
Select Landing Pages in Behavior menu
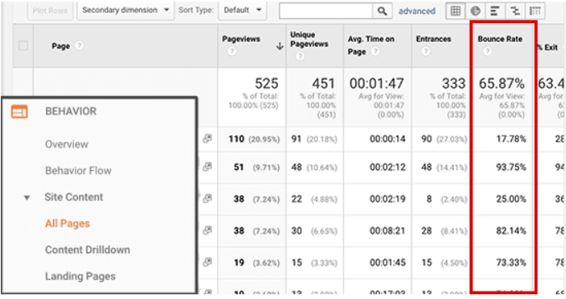click(81, 276)
